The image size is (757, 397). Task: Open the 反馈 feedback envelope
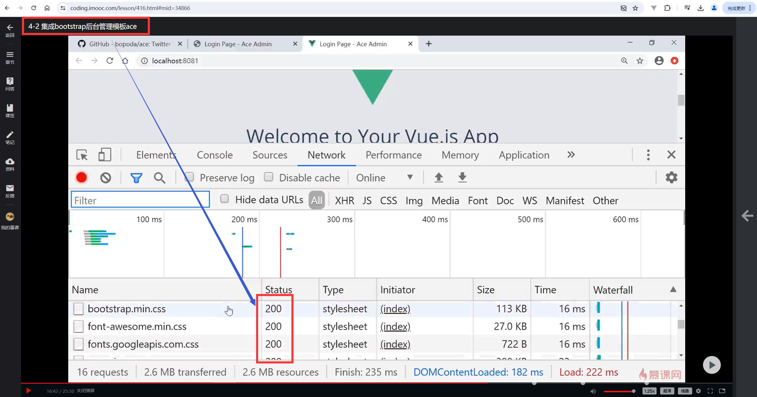click(10, 191)
